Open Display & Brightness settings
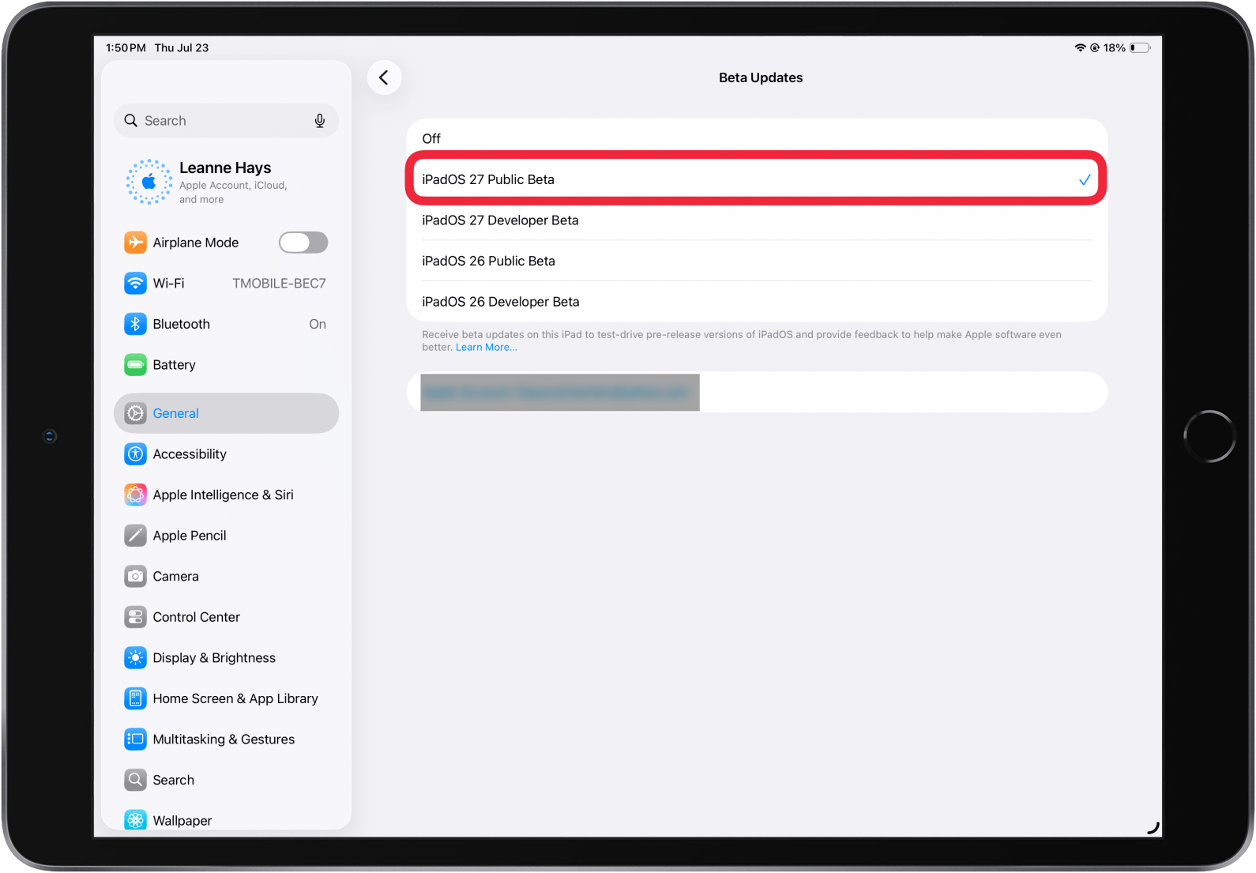The width and height of the screenshot is (1256, 873). coord(226,658)
